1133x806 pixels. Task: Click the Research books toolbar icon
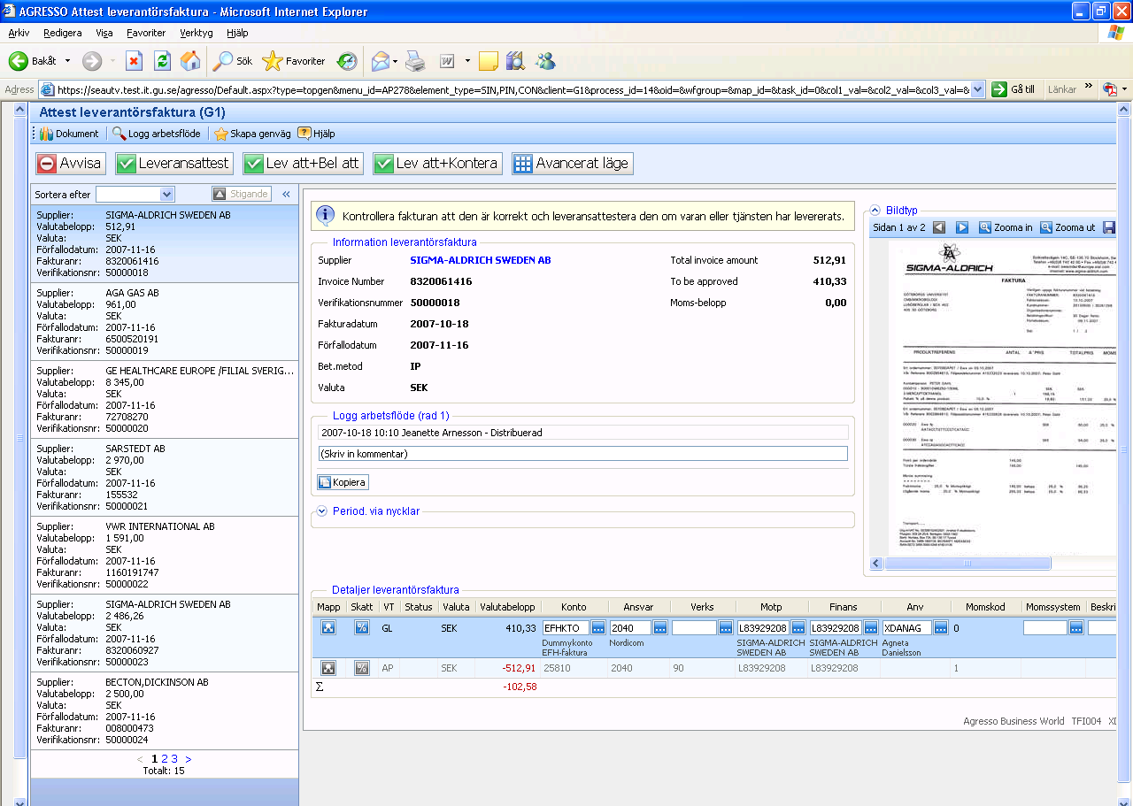pos(516,61)
